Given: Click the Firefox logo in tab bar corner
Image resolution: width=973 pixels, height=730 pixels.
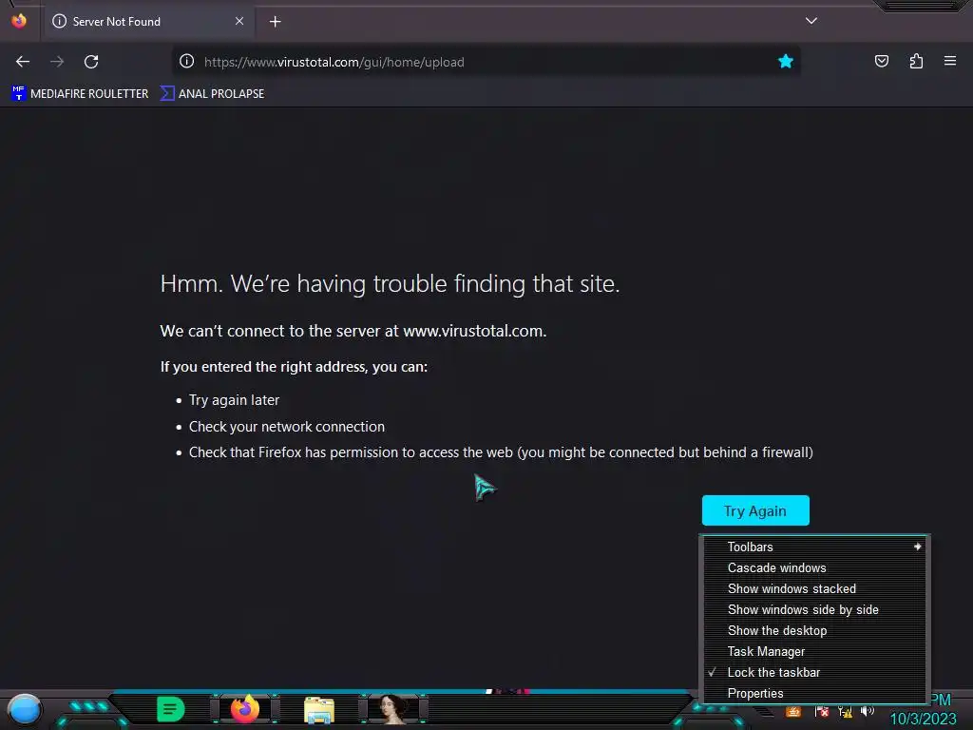Looking at the screenshot, I should [19, 21].
